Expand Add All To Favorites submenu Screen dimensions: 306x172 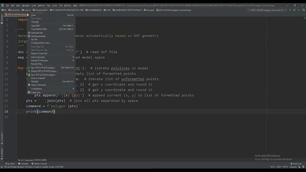coord(51,61)
